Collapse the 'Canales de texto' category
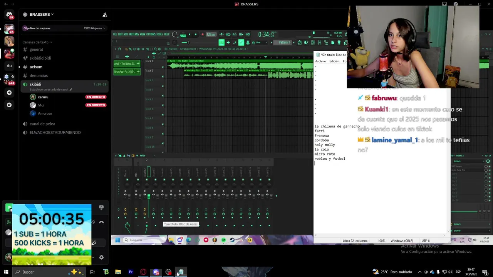The height and width of the screenshot is (277, 493). pyautogui.click(x=37, y=42)
